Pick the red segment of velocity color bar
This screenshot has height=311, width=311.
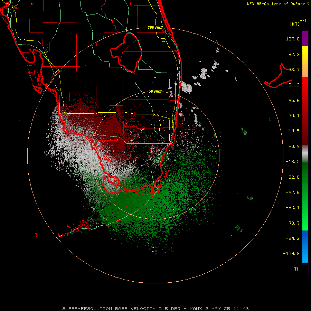point(305,111)
